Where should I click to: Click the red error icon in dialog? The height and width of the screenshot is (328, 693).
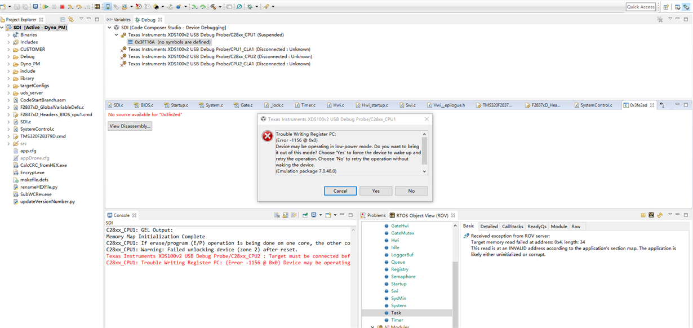coord(267,137)
